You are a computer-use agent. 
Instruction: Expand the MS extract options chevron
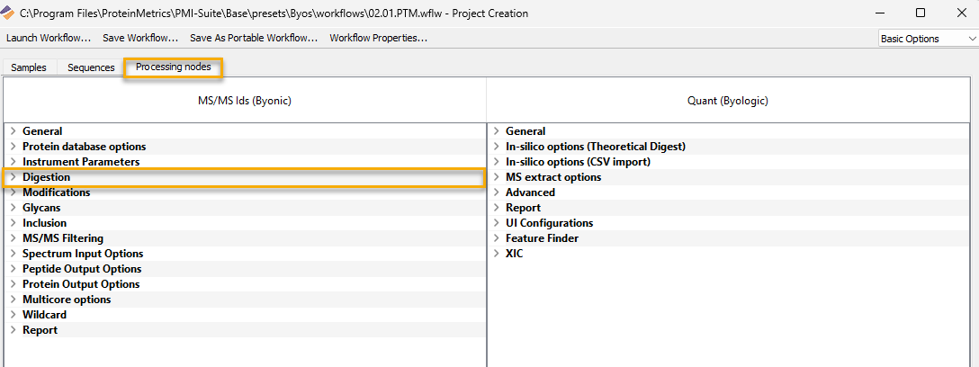pos(496,177)
